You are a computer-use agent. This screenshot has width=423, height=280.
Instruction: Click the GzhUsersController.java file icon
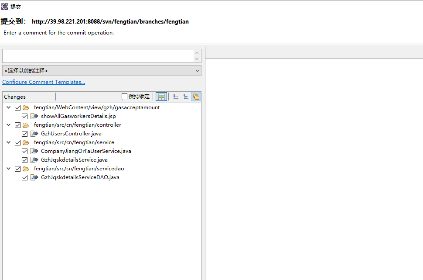coord(34,134)
